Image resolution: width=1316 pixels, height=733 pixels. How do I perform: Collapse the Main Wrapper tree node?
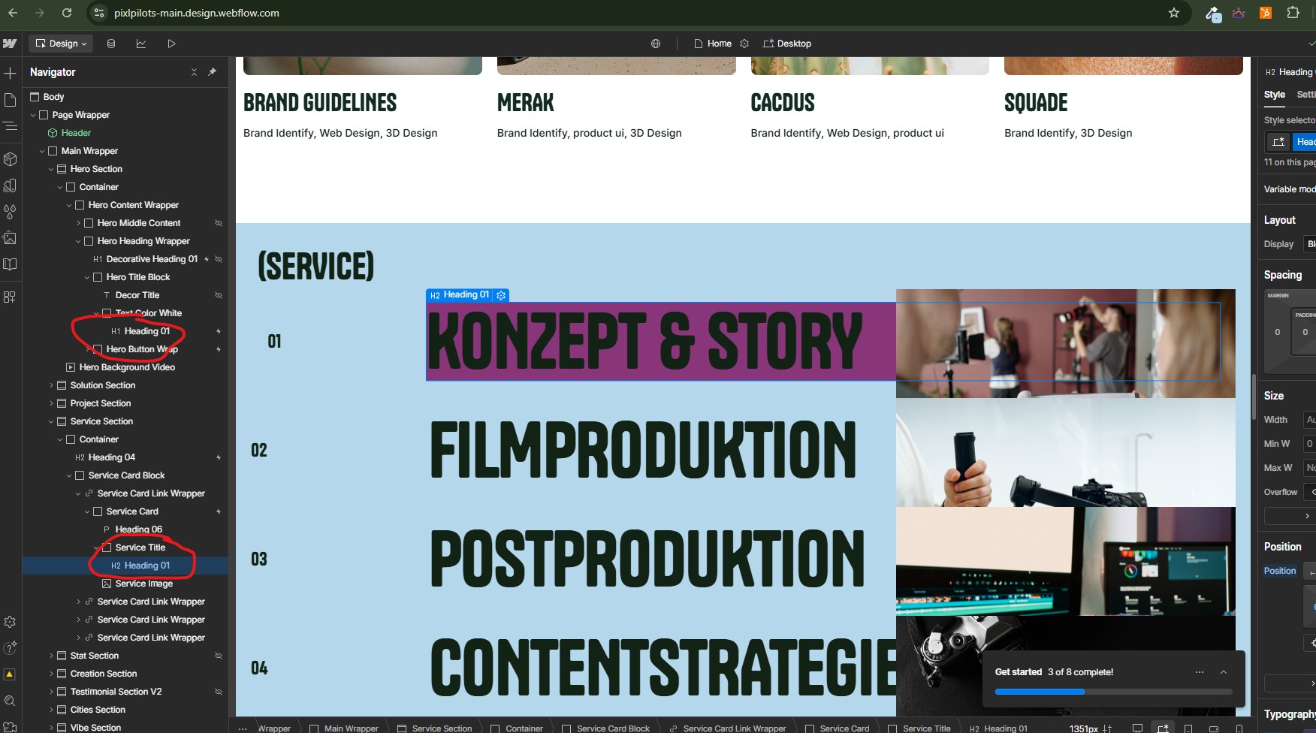(x=42, y=151)
